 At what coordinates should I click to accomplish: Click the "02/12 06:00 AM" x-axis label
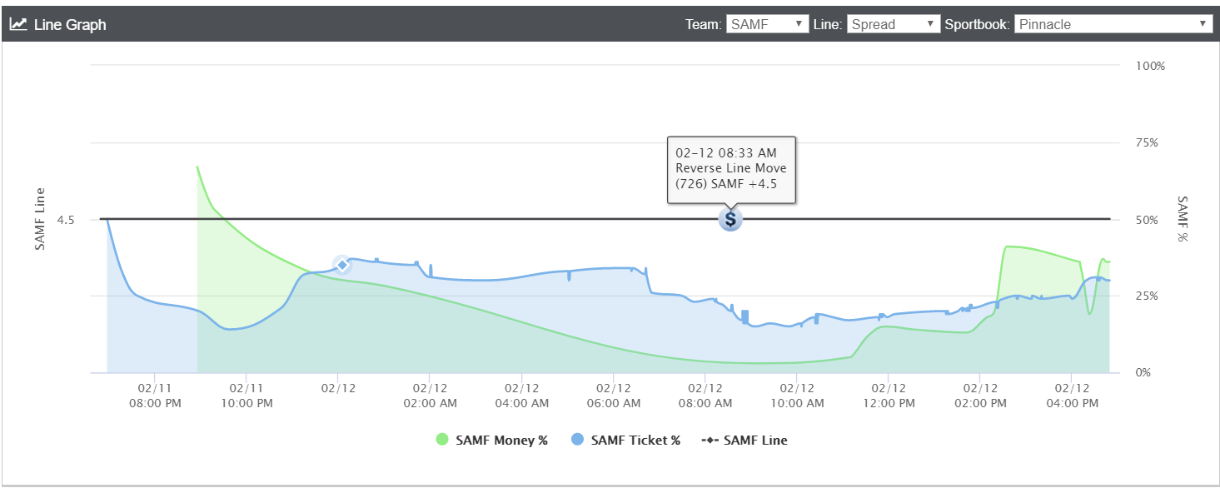(614, 396)
